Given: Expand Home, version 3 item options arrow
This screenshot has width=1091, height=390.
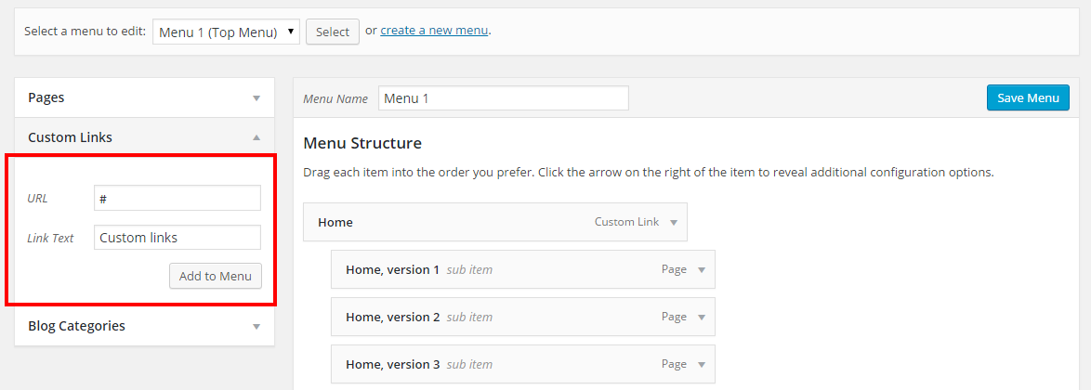Looking at the screenshot, I should [702, 365].
